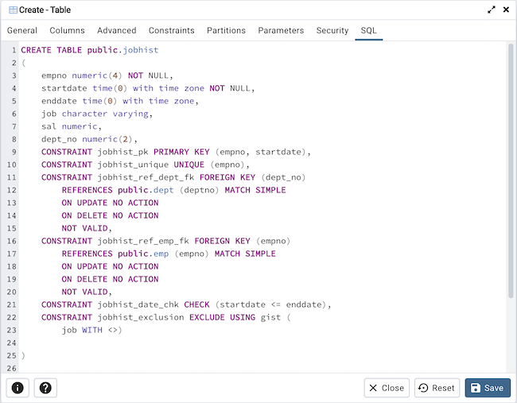Click line number 9 in gutter
The image size is (517, 403).
click(x=13, y=152)
